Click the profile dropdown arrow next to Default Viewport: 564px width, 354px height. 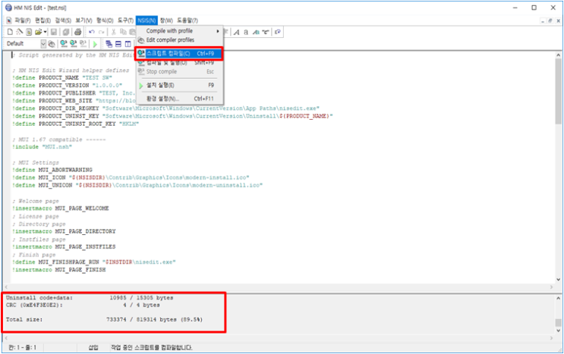click(x=43, y=44)
